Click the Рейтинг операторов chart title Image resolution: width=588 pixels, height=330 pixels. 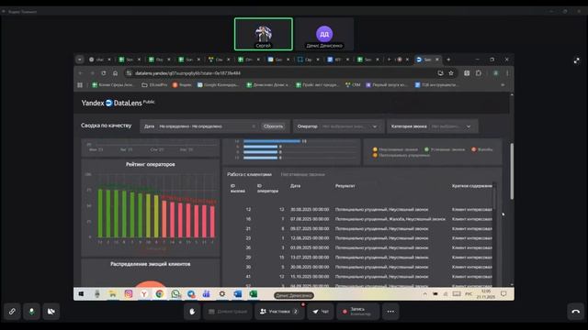(150, 164)
